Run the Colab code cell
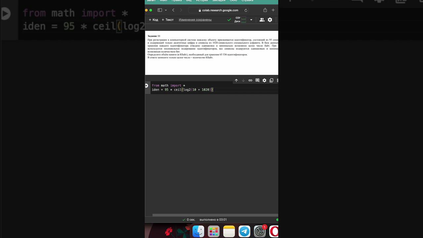This screenshot has width=423, height=238. coord(146,86)
